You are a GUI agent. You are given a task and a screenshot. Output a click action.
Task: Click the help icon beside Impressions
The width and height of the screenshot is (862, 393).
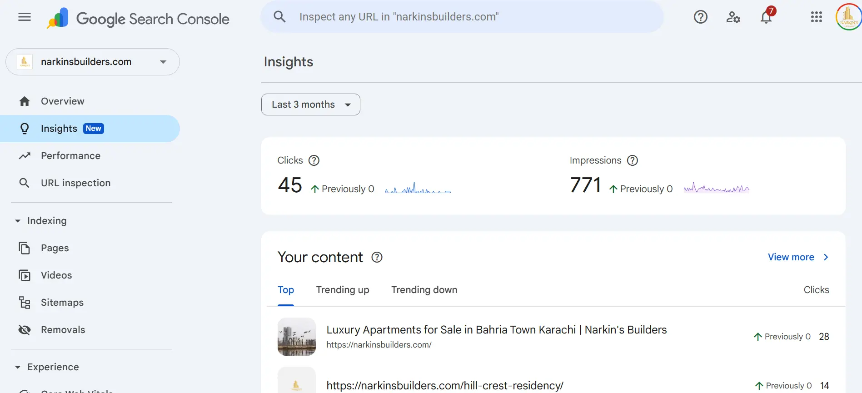pyautogui.click(x=633, y=160)
